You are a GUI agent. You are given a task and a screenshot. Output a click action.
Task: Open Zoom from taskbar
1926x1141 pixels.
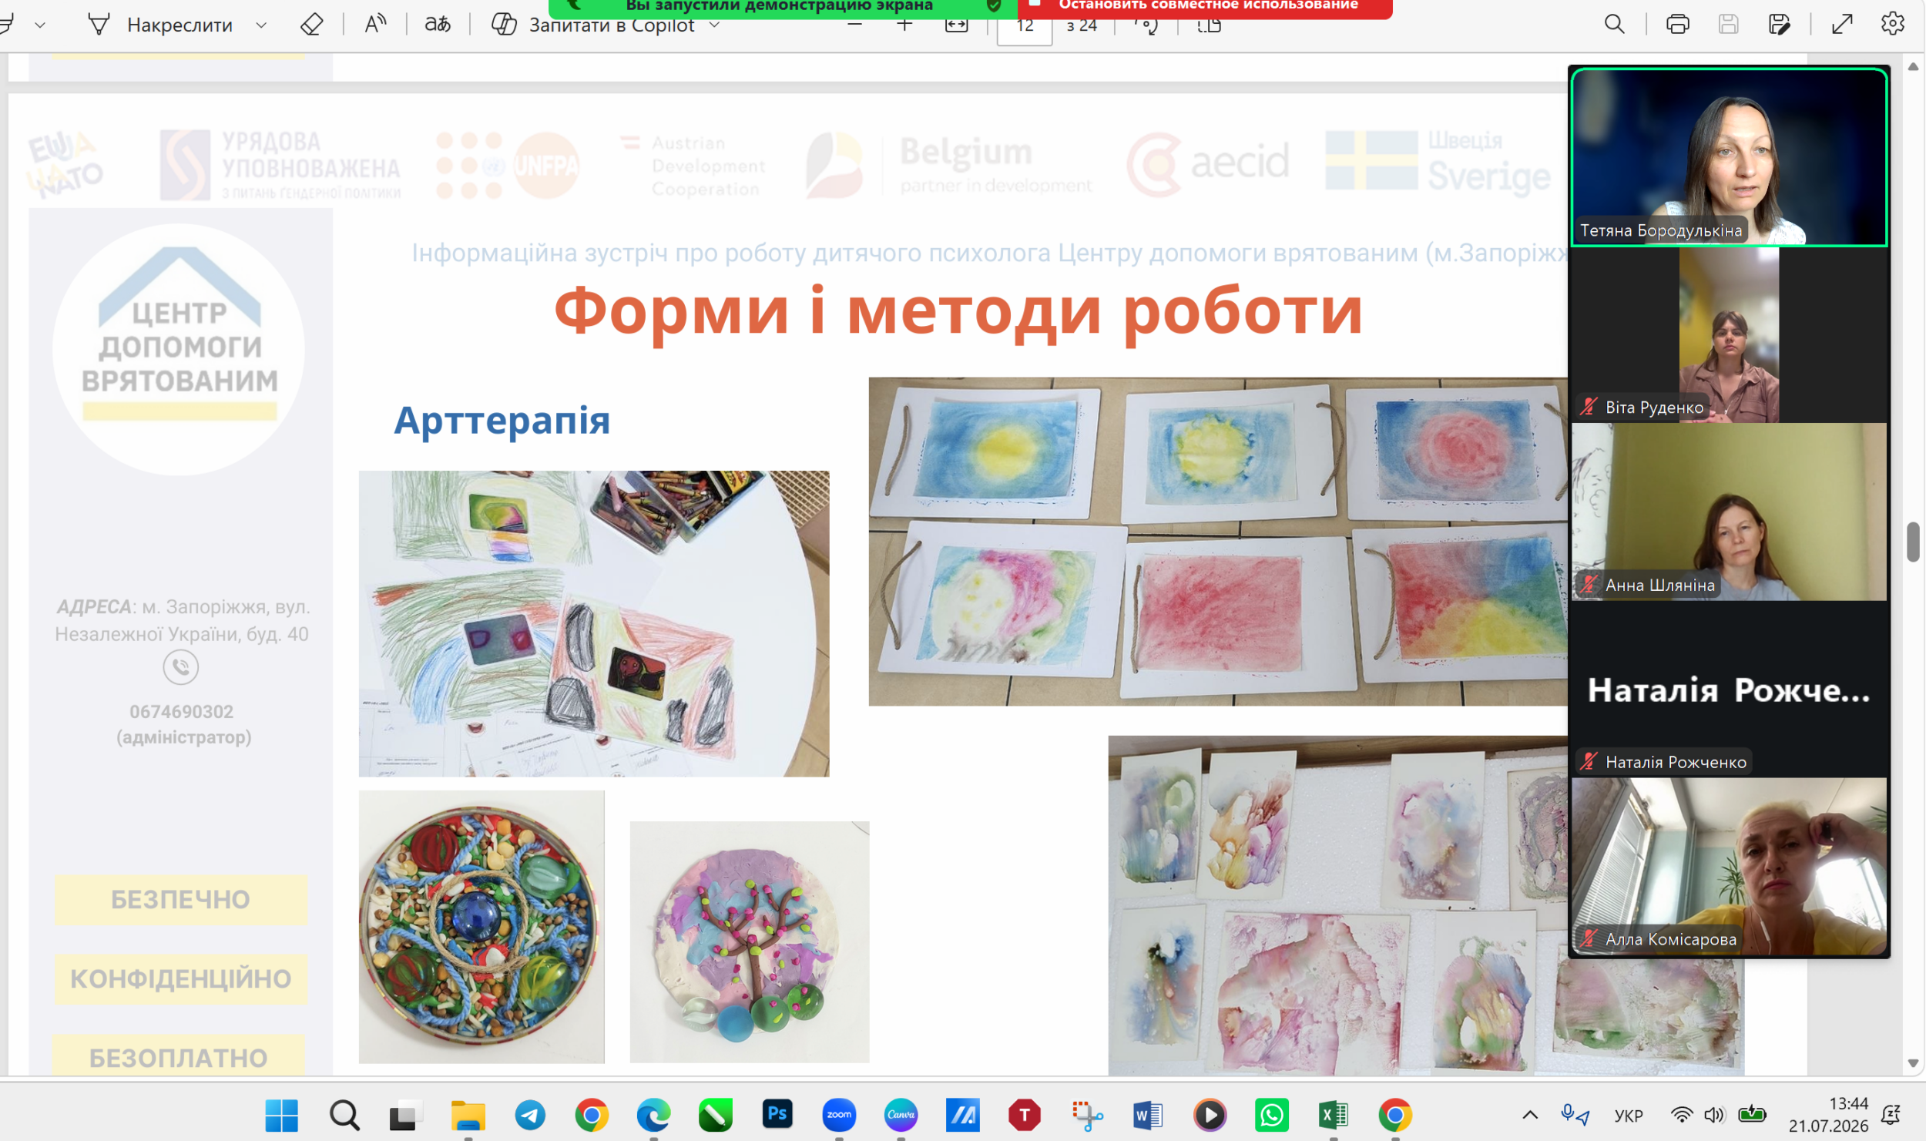click(x=839, y=1115)
